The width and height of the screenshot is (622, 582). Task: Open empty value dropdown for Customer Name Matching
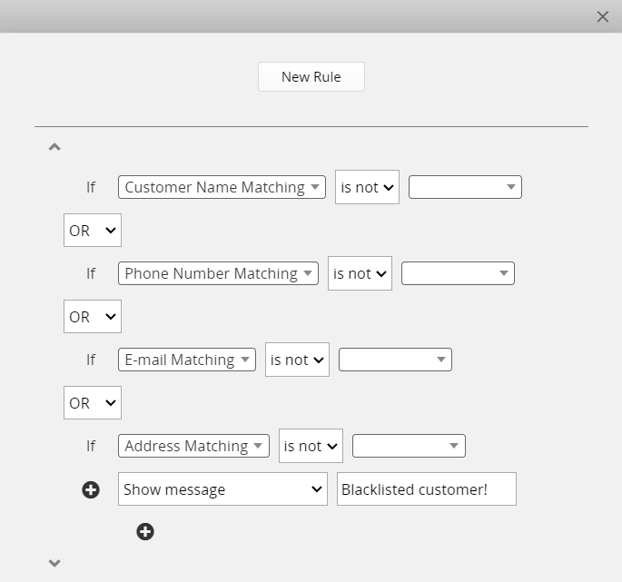(465, 187)
